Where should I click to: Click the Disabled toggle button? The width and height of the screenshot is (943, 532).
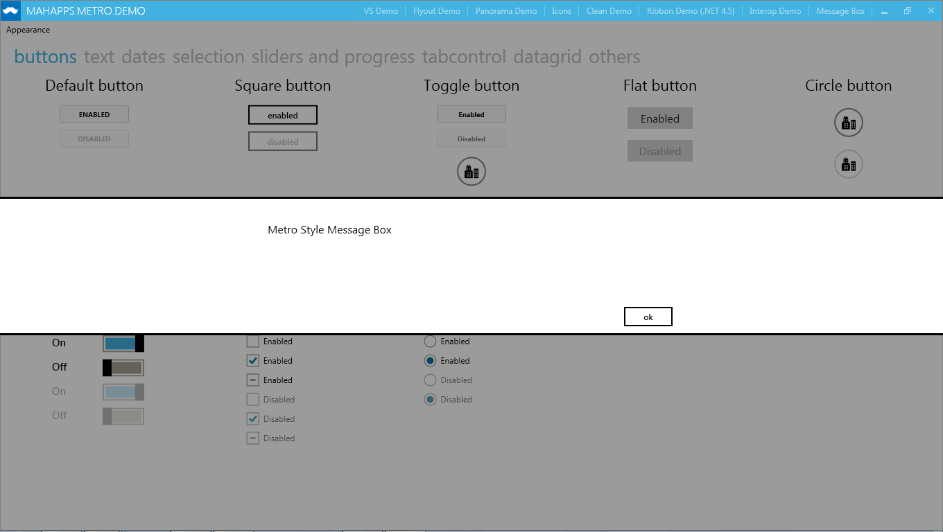point(471,139)
